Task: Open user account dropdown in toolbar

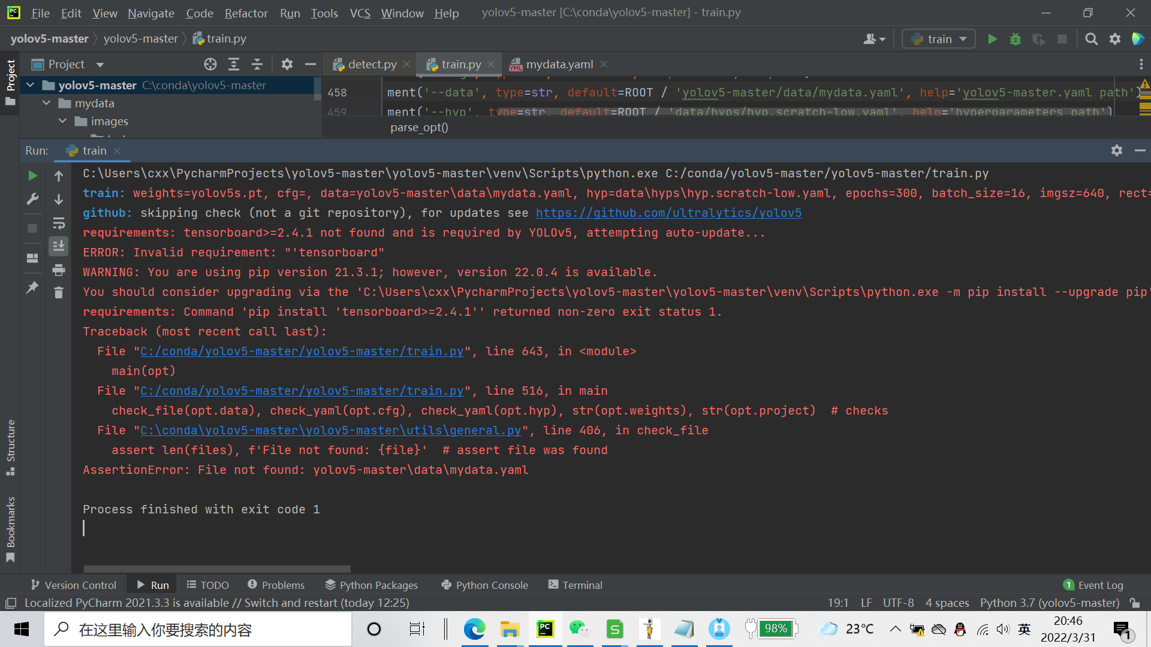Action: tap(874, 39)
